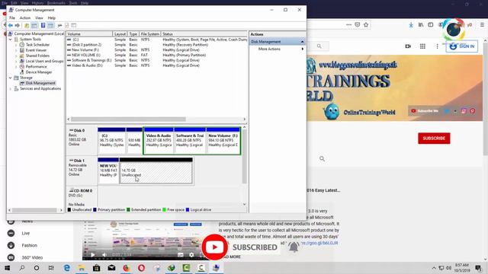Open Device Manager from the tree
488x274 pixels.
[x=39, y=72]
